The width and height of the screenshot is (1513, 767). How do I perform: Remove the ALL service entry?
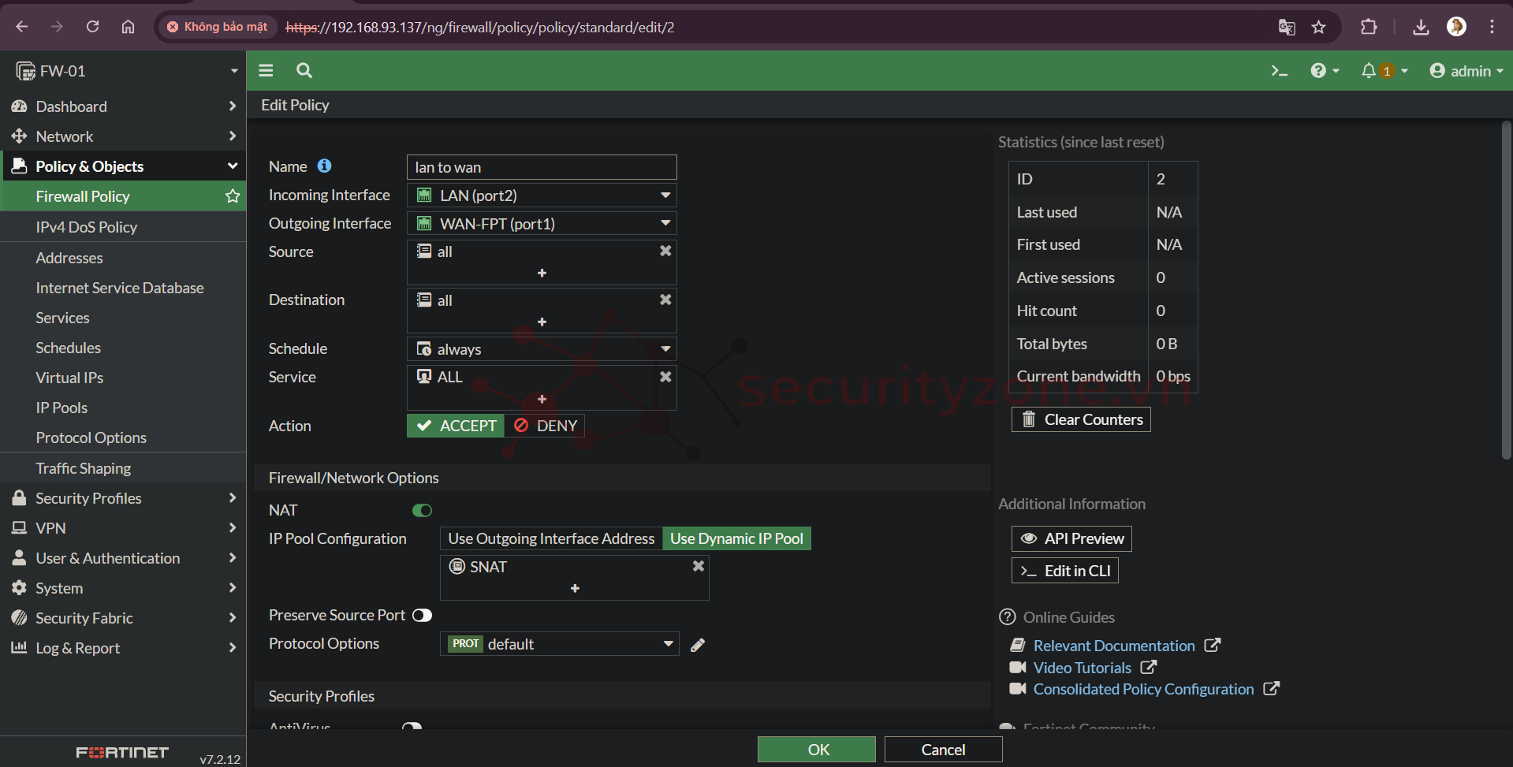point(665,377)
